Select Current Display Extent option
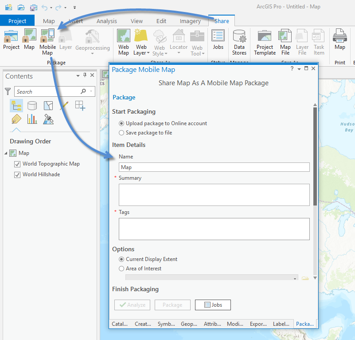Image resolution: width=355 pixels, height=340 pixels. pos(121,259)
